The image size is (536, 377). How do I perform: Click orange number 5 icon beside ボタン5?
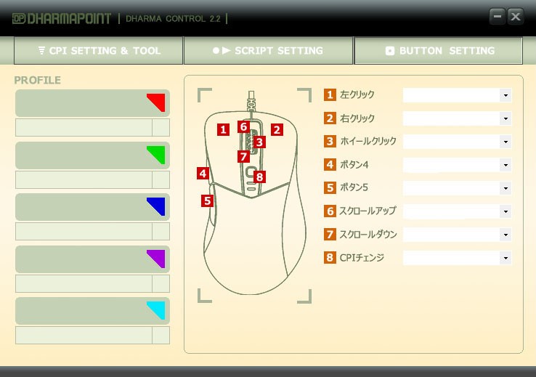pos(330,187)
